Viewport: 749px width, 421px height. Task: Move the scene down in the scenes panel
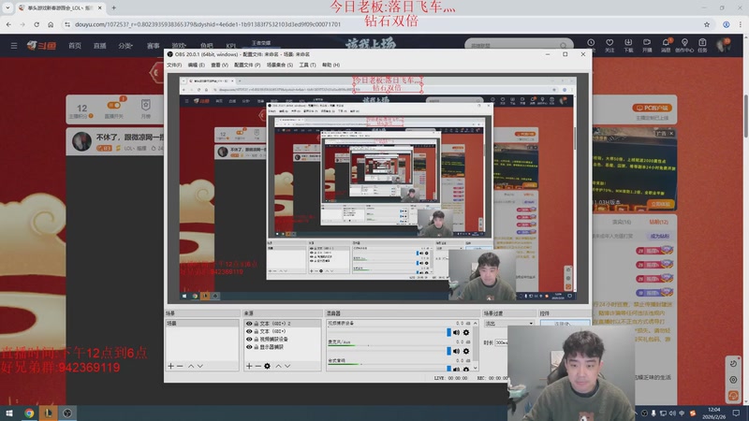(x=200, y=366)
